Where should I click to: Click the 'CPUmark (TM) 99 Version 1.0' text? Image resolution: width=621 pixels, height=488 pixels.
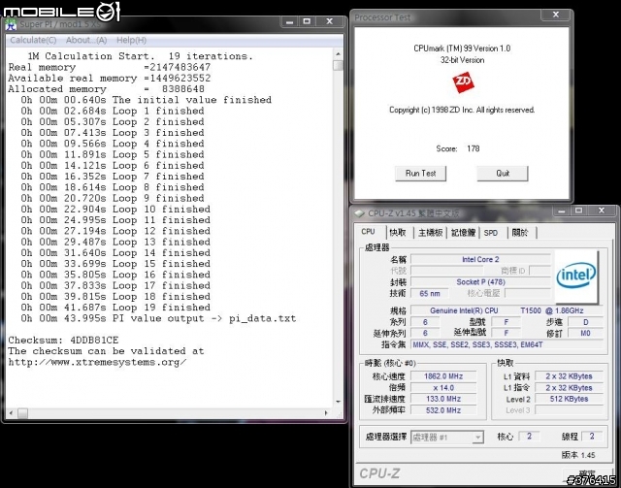pyautogui.click(x=462, y=49)
